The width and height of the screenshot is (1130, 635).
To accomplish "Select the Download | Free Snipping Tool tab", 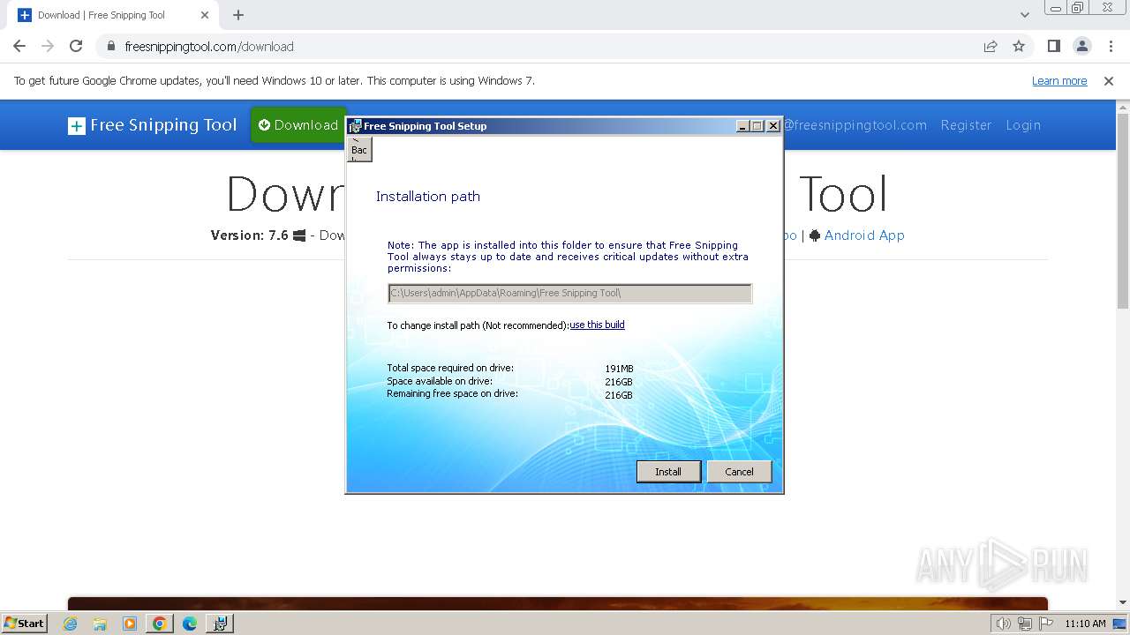I will (112, 15).
